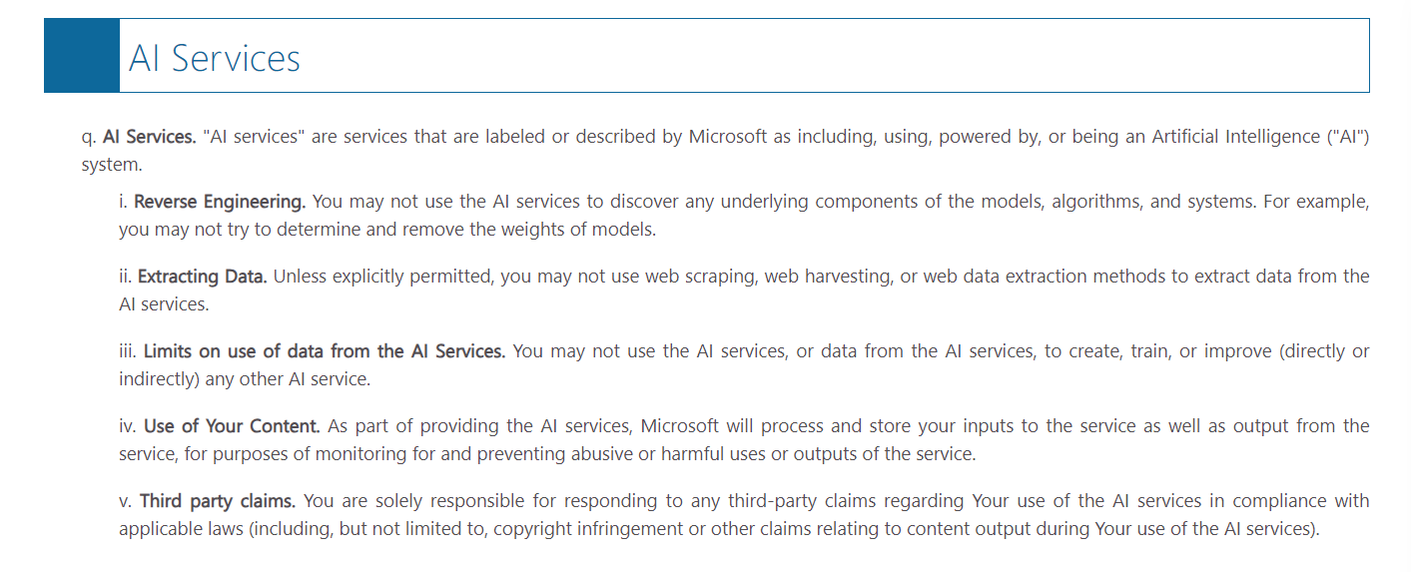Select the bold "Reverse Engineering." clause title

click(x=219, y=202)
